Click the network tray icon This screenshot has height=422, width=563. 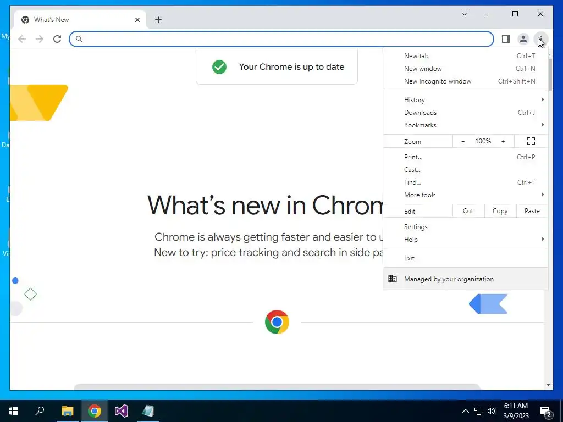pos(479,411)
